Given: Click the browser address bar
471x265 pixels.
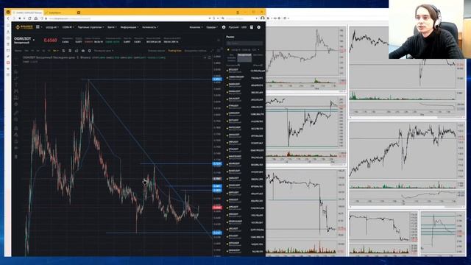Looking at the screenshot, I should pyautogui.click(x=126, y=18).
